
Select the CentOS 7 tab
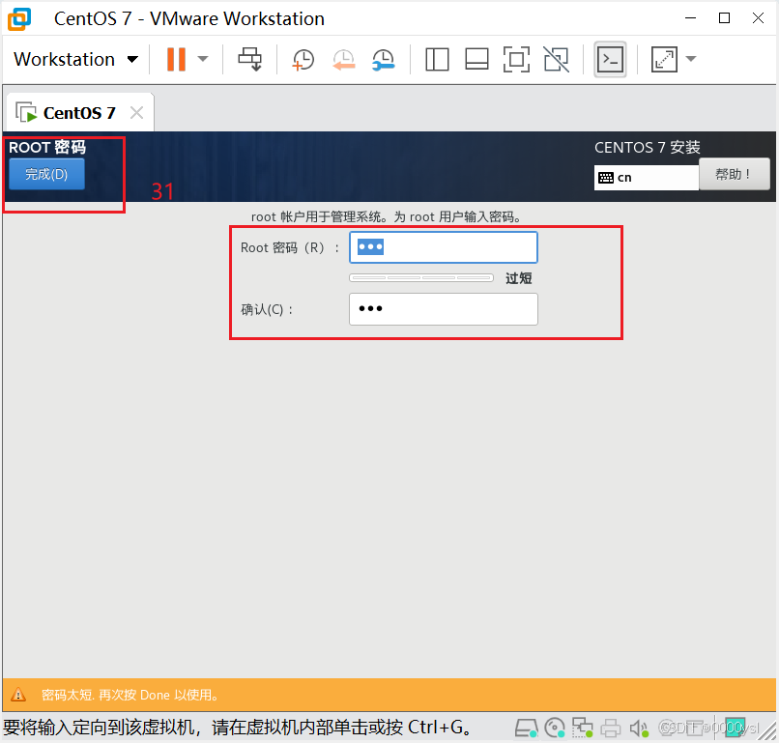coord(79,113)
